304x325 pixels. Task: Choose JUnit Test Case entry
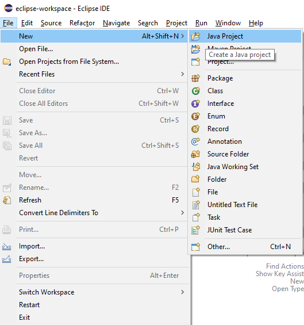click(x=245, y=230)
